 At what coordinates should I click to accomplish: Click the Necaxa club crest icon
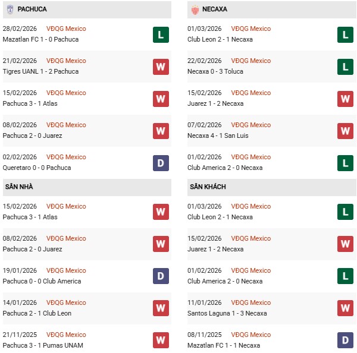[195, 10]
